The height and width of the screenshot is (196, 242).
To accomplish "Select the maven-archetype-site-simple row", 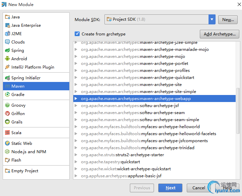I will [155, 91].
